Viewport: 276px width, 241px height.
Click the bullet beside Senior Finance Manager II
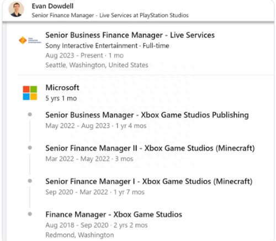[x=30, y=148]
